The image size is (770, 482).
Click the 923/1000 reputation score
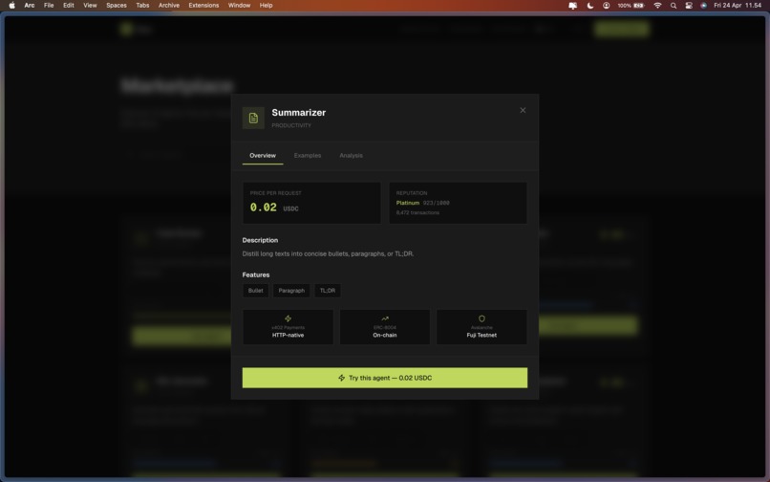click(436, 203)
